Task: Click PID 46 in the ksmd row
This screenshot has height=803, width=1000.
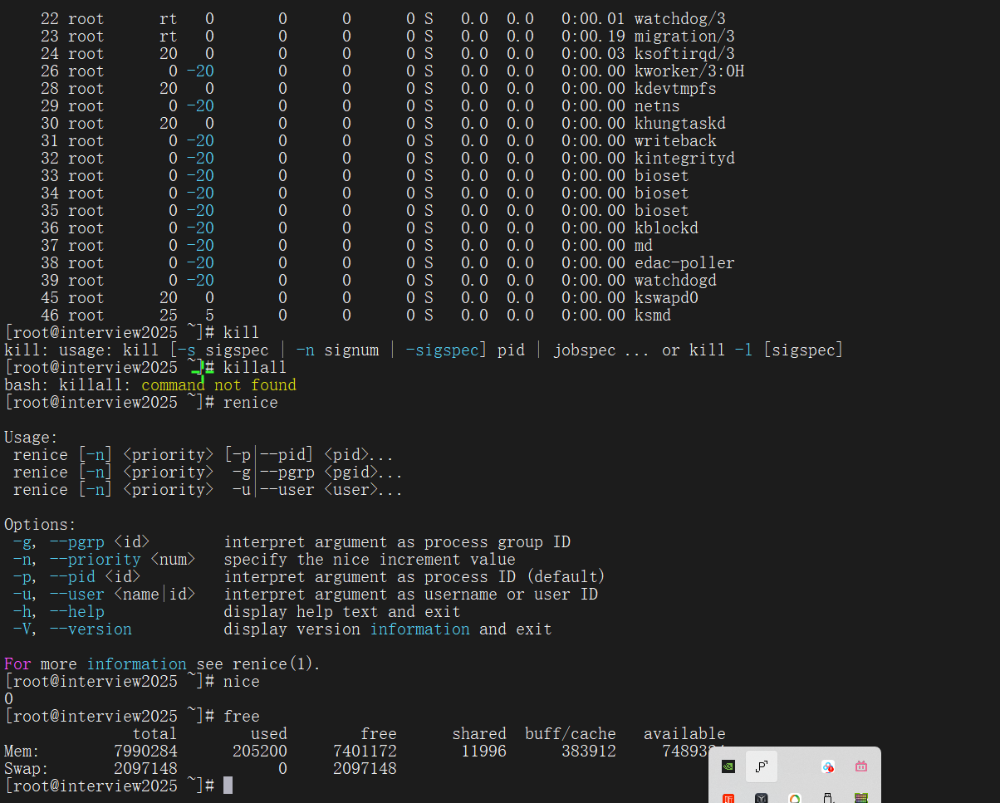Action: point(50,315)
